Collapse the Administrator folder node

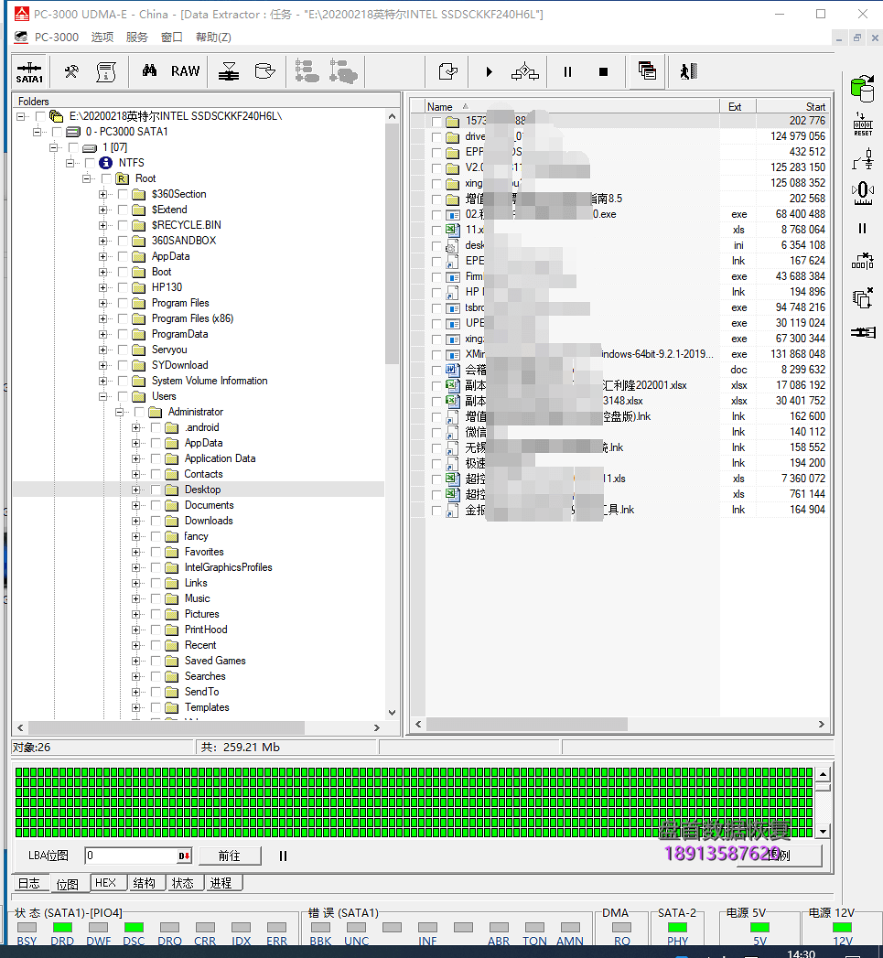click(119, 413)
